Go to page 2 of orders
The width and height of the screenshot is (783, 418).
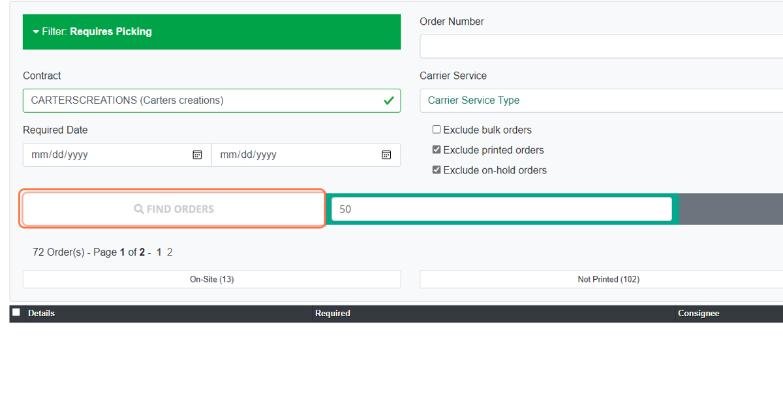170,252
